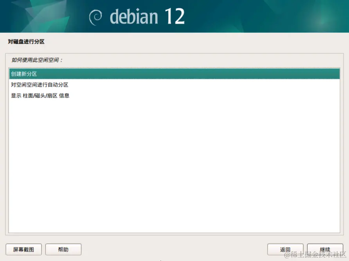
Task: Click the automatic partitioning list entry
Action: [39, 84]
